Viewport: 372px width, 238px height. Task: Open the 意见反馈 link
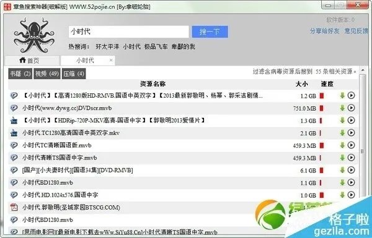[x=356, y=31]
